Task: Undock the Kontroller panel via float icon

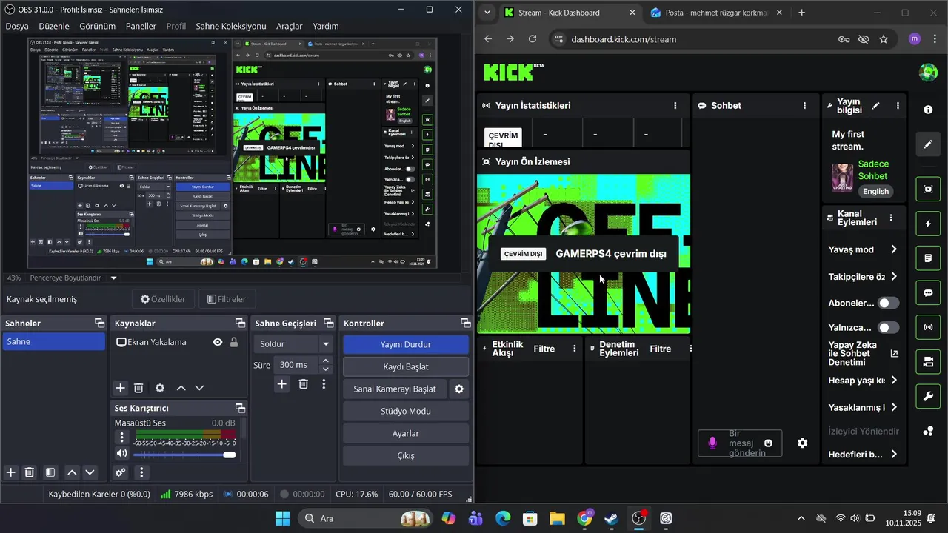Action: 465,323
